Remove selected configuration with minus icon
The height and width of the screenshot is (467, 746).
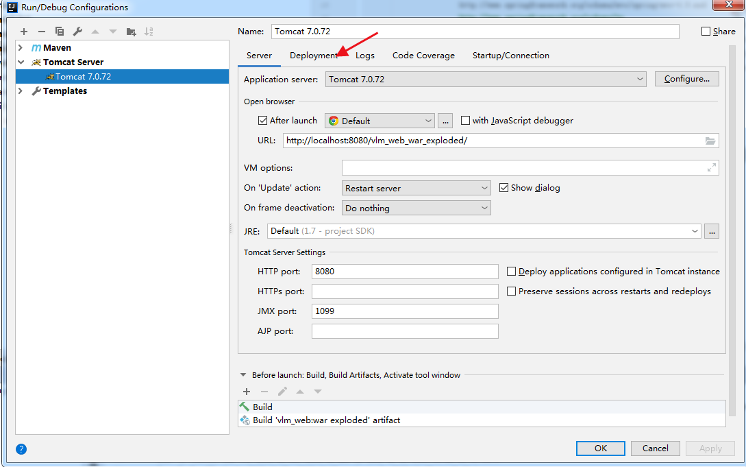(x=42, y=32)
